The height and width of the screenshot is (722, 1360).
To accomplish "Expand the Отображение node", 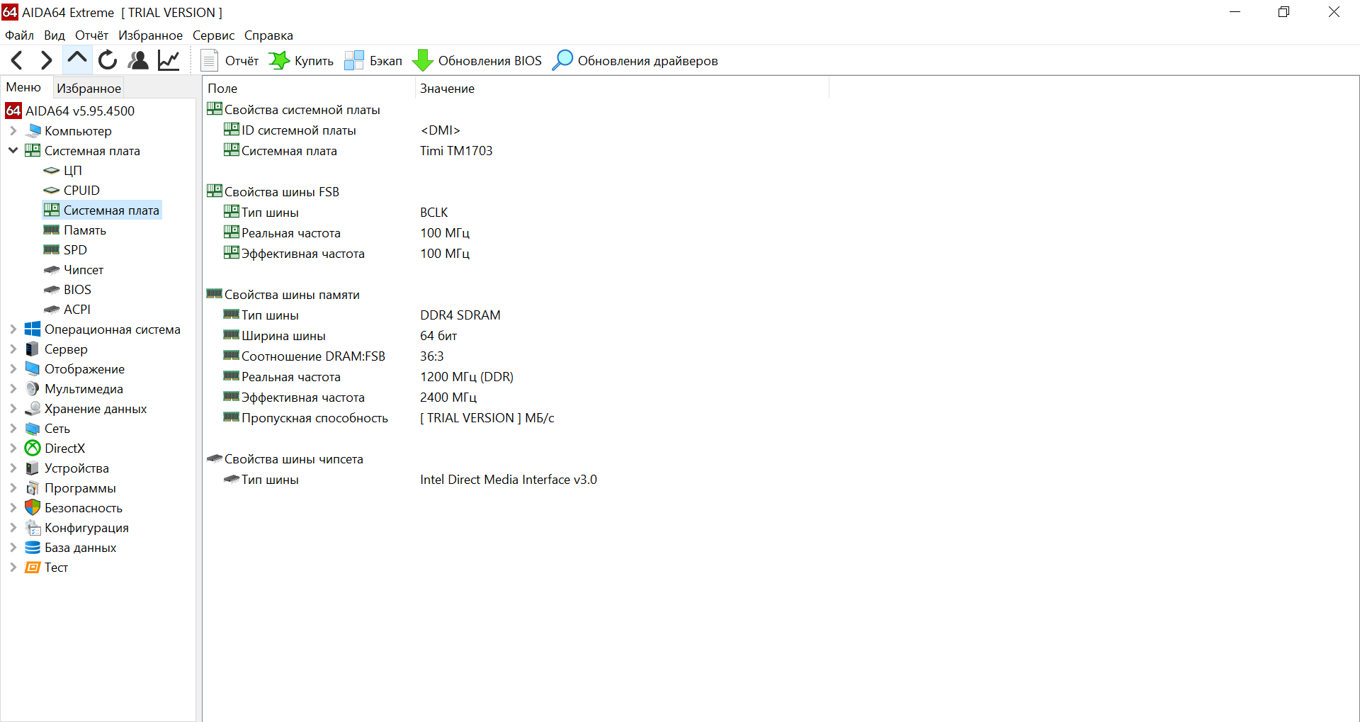I will tap(13, 368).
